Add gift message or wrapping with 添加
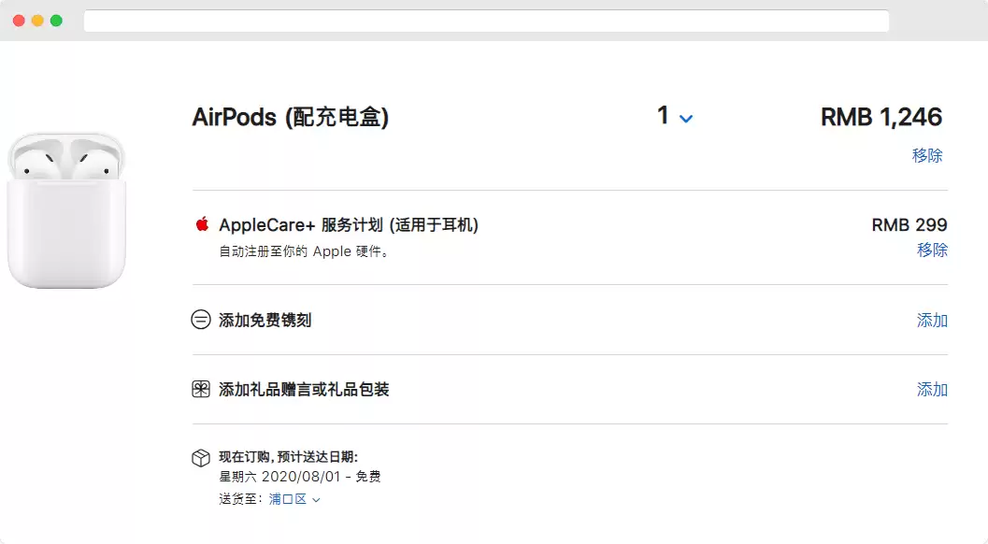Screen dimensions: 988x544 tap(932, 390)
